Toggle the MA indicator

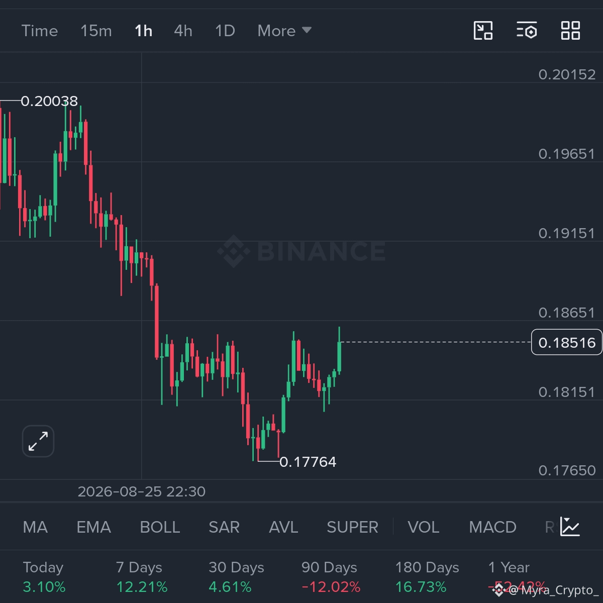[35, 527]
